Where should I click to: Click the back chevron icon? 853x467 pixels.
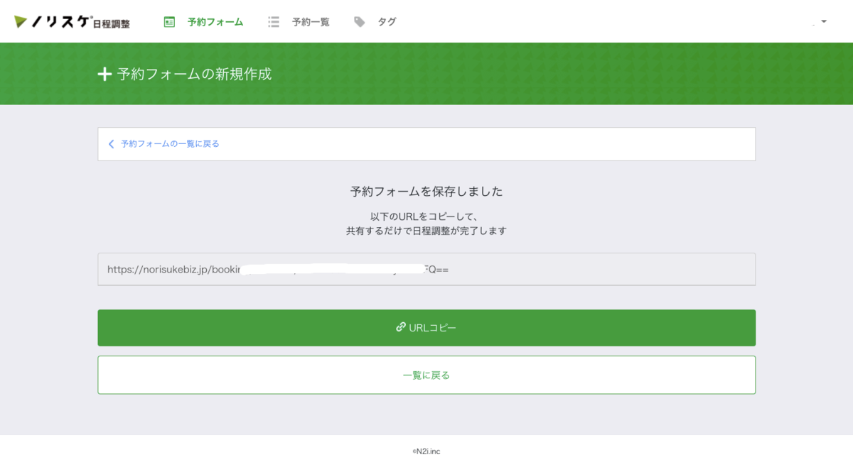click(111, 144)
